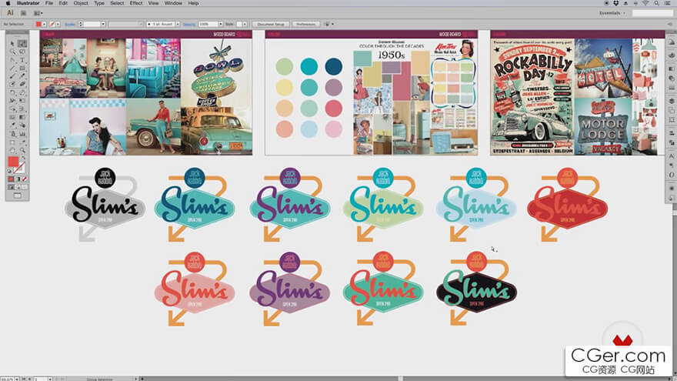Select the Rectangle tool
The width and height of the screenshot is (677, 381).
[x=22, y=68]
